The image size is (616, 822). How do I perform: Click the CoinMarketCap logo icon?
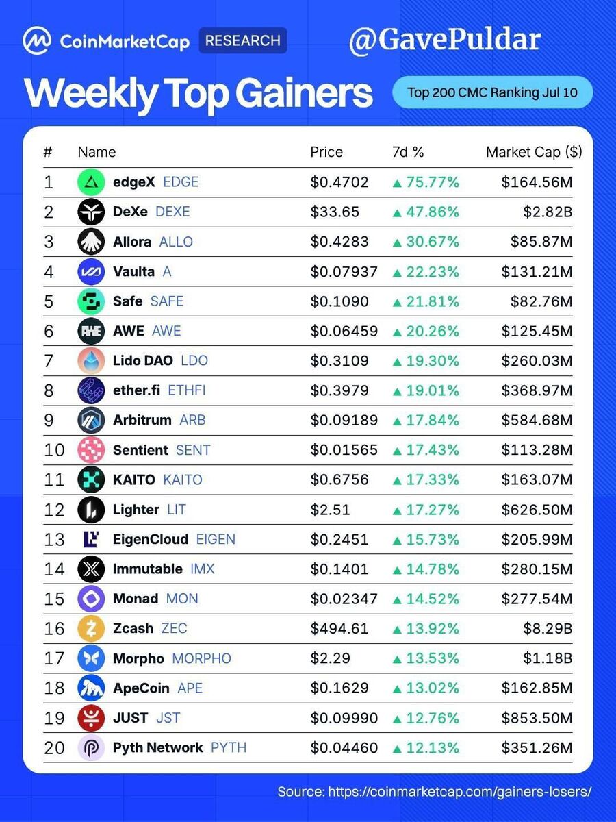tap(37, 41)
